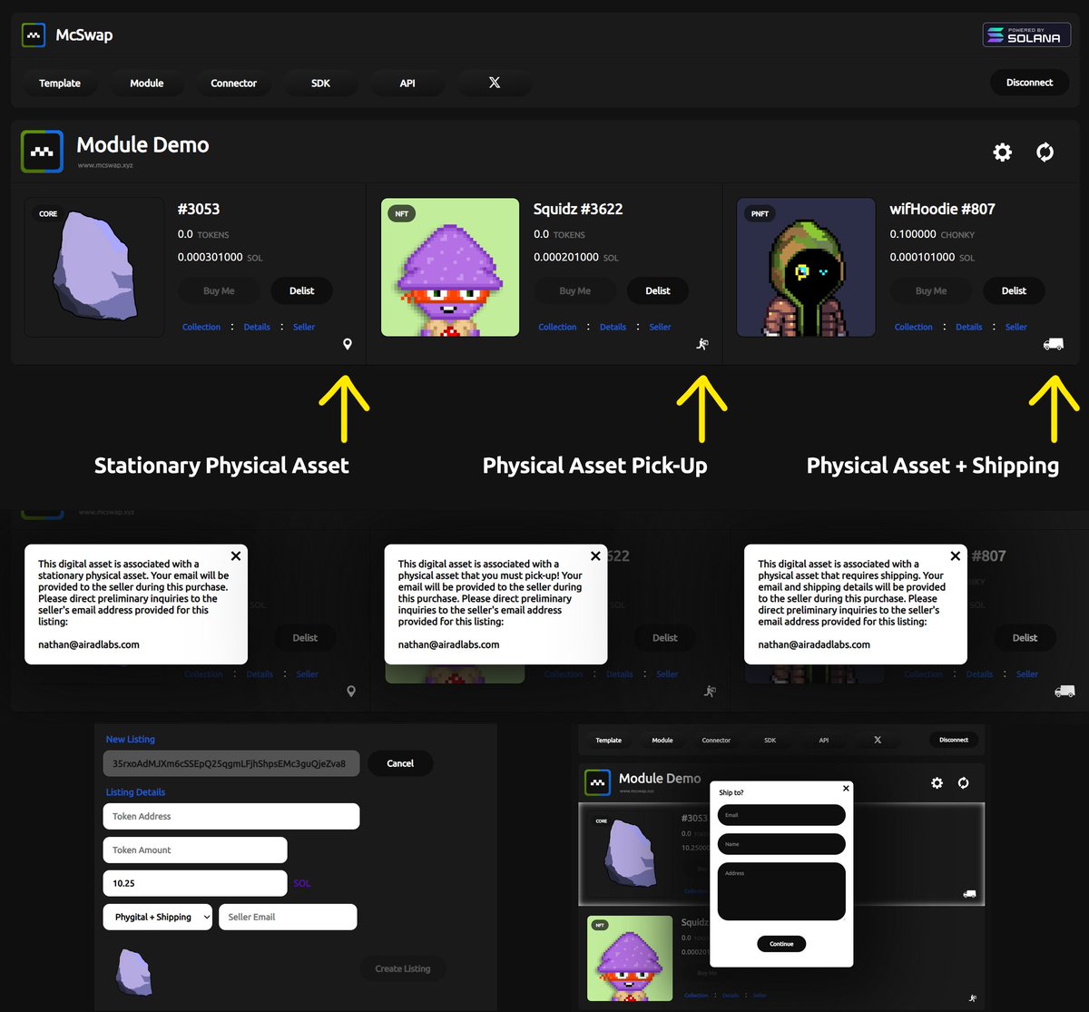Click the PNFT badge on wifHoodie #807 image
1089x1012 pixels.
click(760, 214)
